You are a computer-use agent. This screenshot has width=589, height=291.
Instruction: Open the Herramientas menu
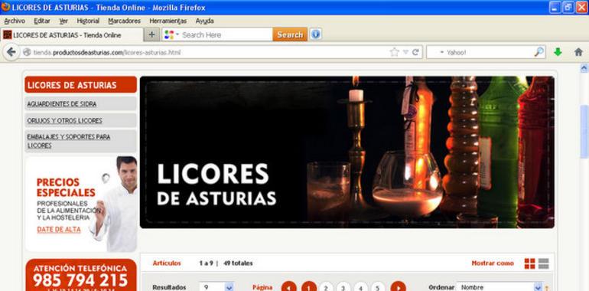[x=168, y=21]
